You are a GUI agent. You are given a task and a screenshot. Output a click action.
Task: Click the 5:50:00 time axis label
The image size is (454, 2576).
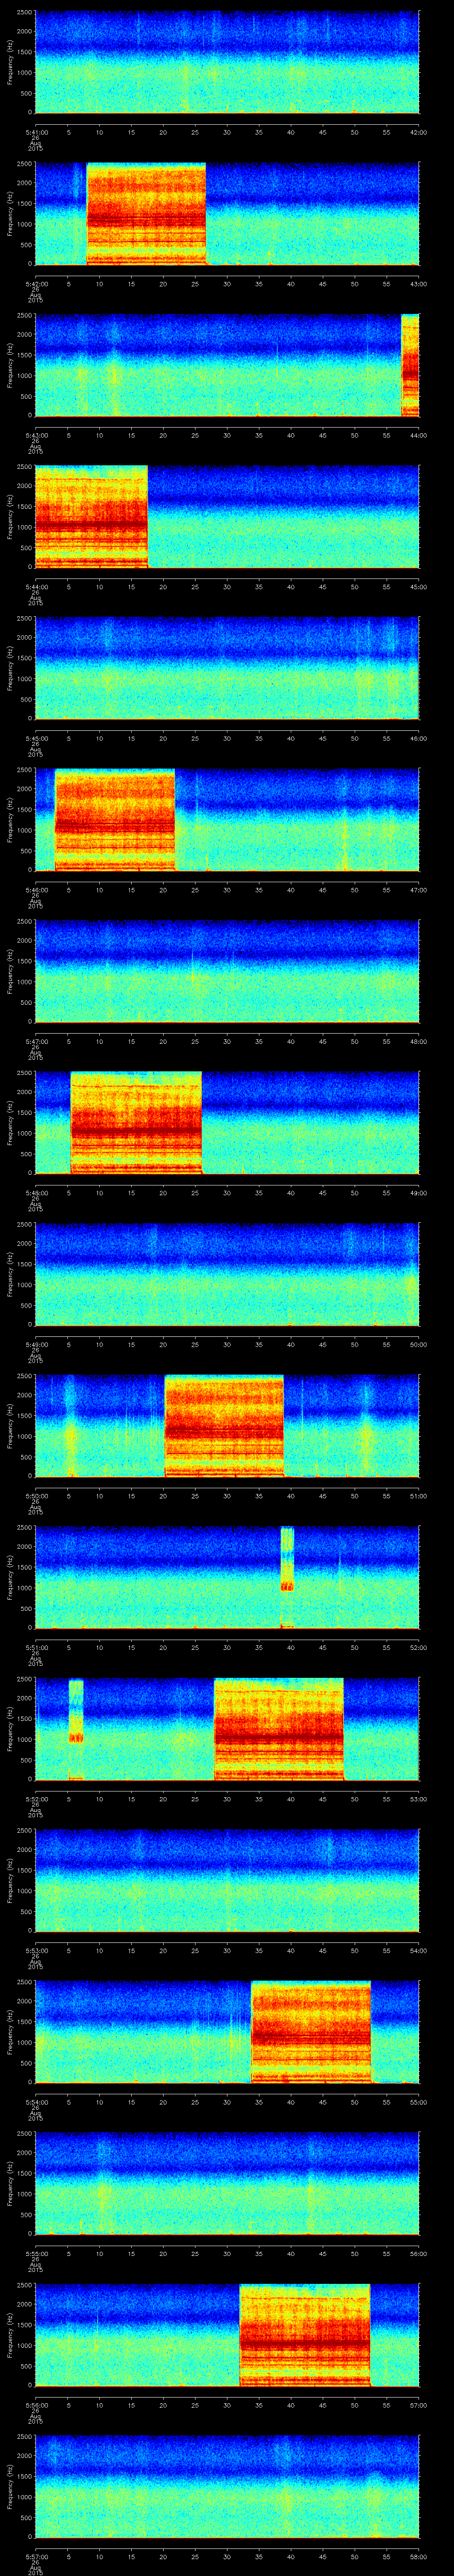click(35, 1495)
